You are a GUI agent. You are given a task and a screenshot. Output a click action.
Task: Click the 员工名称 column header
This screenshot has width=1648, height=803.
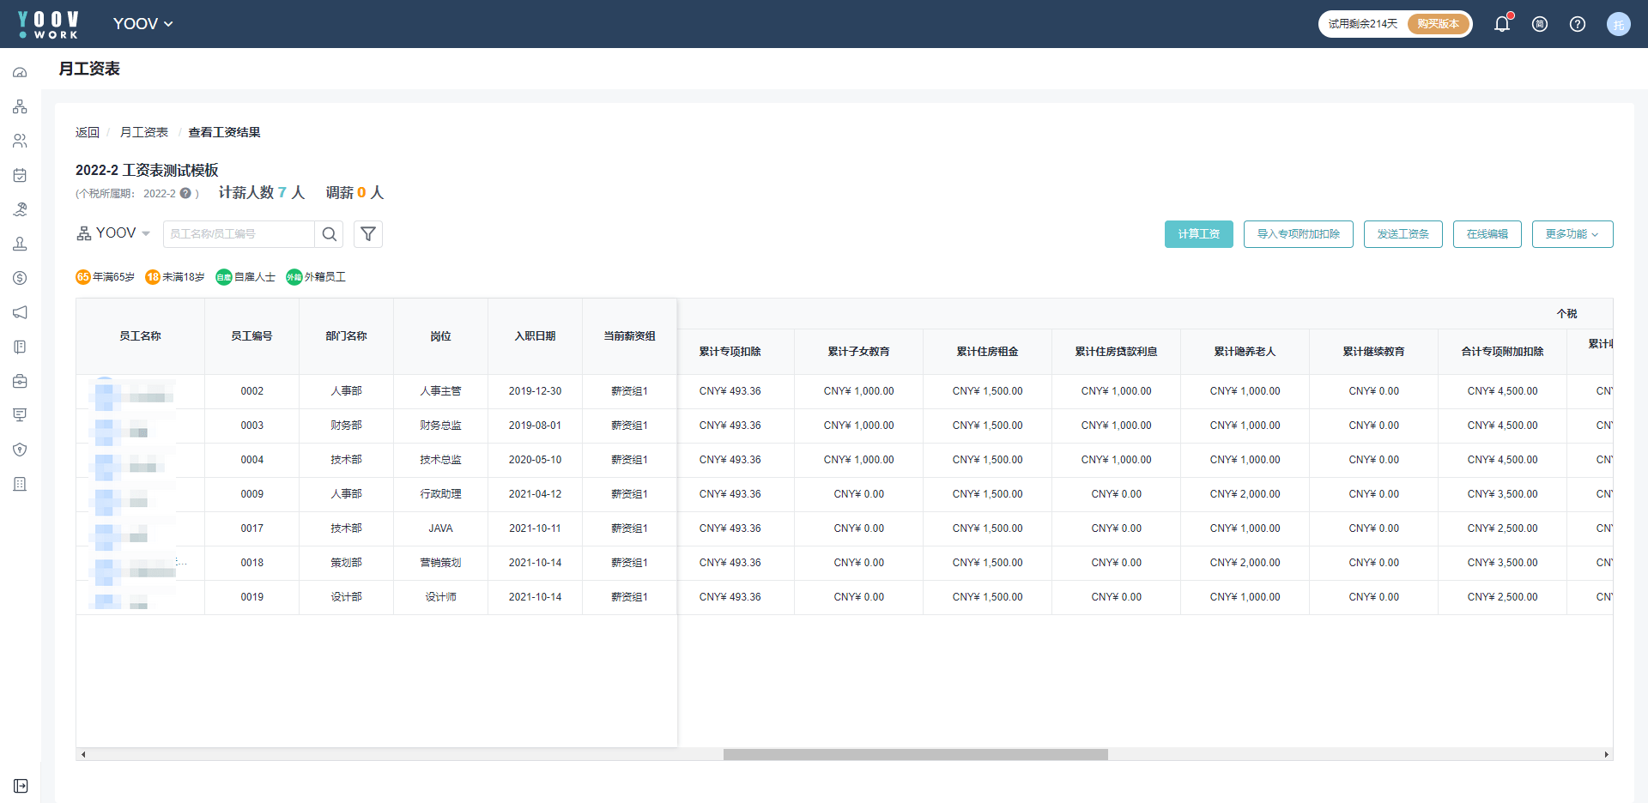pyautogui.click(x=141, y=336)
